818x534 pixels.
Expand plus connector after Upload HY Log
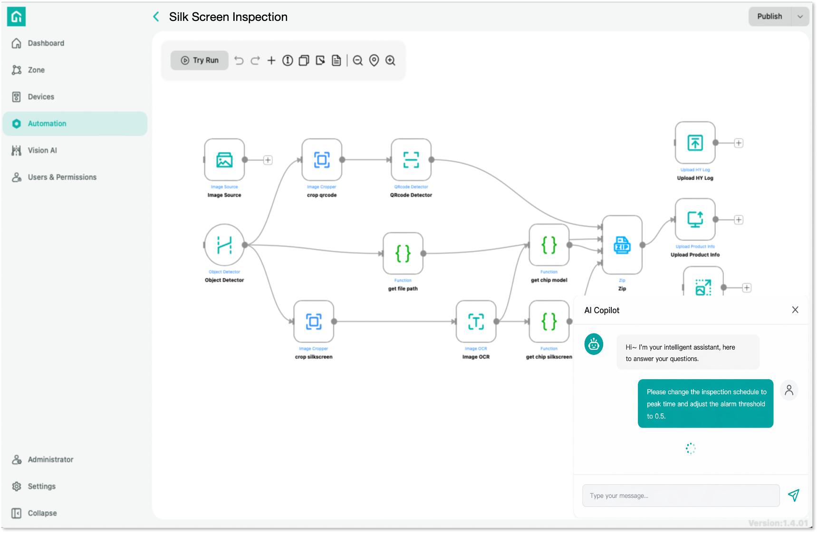pyautogui.click(x=739, y=143)
